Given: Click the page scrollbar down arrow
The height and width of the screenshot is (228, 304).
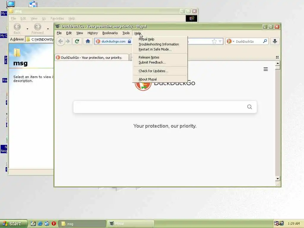Looking at the screenshot, I should pos(278,179).
